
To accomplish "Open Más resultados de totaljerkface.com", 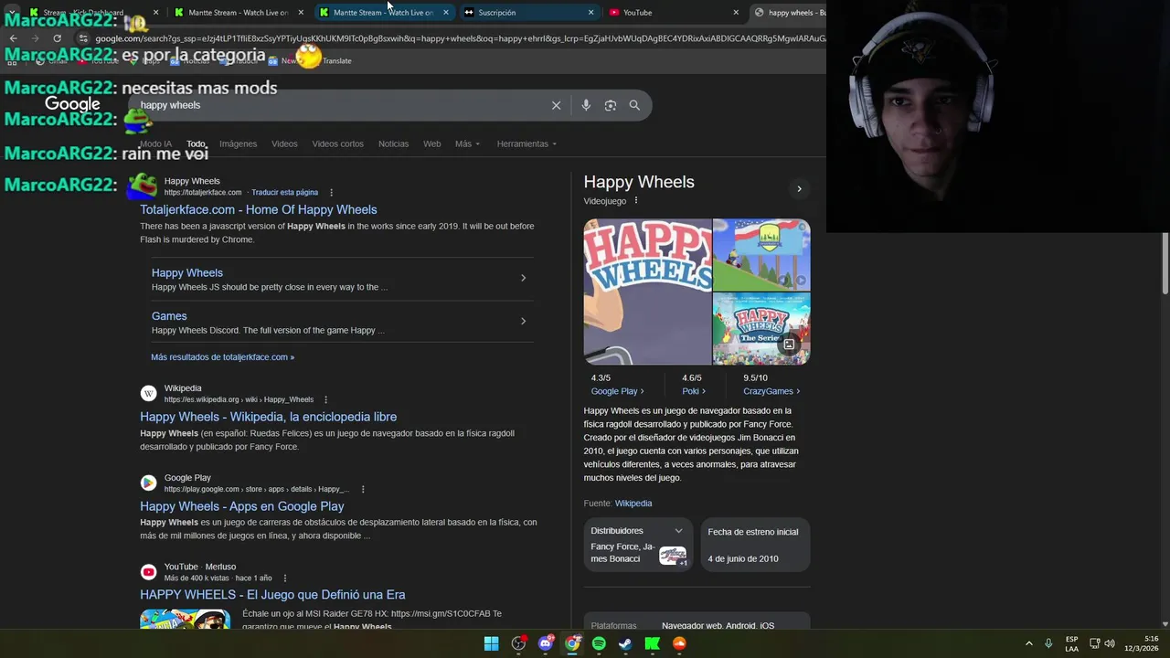I will coord(222,357).
